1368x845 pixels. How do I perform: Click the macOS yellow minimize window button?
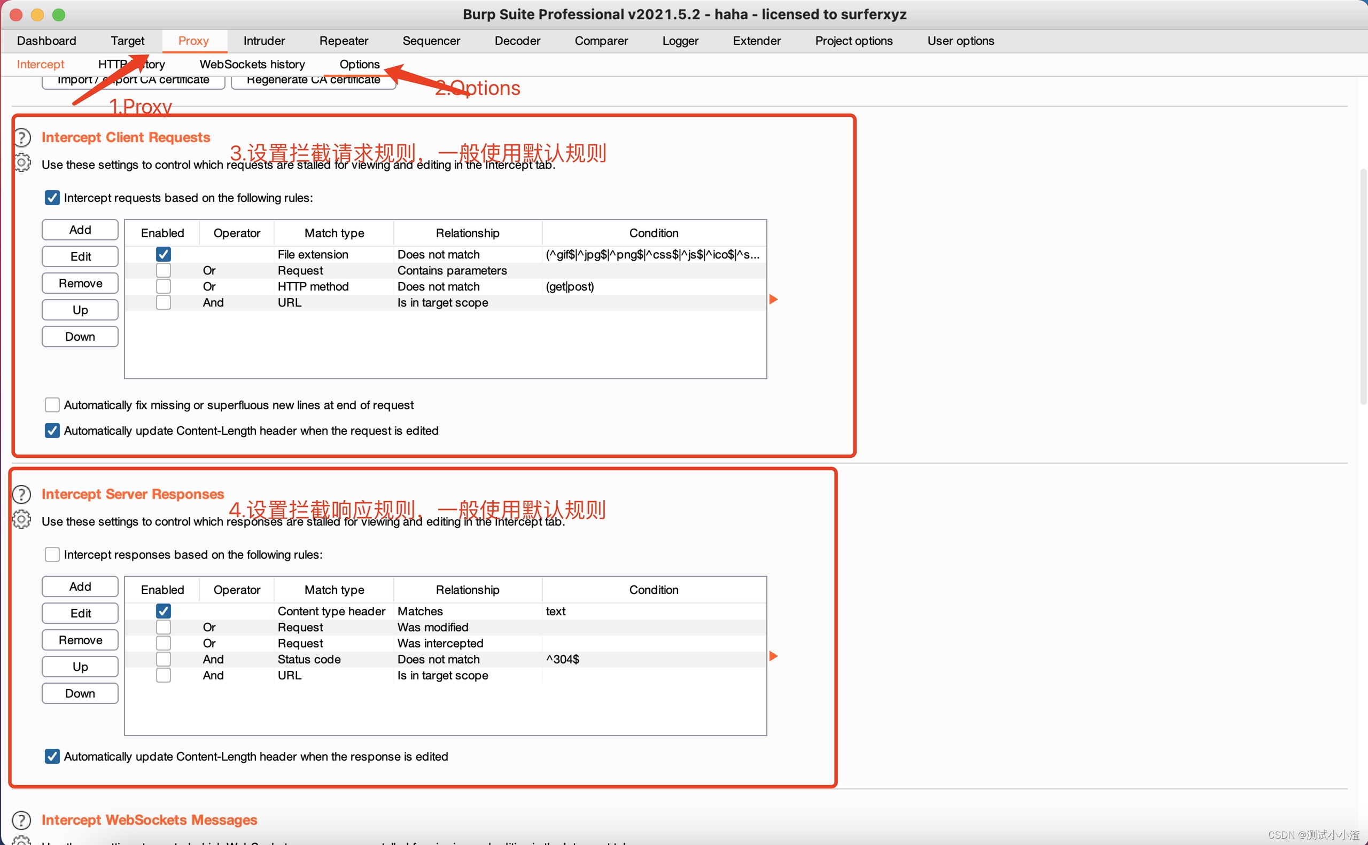point(37,14)
